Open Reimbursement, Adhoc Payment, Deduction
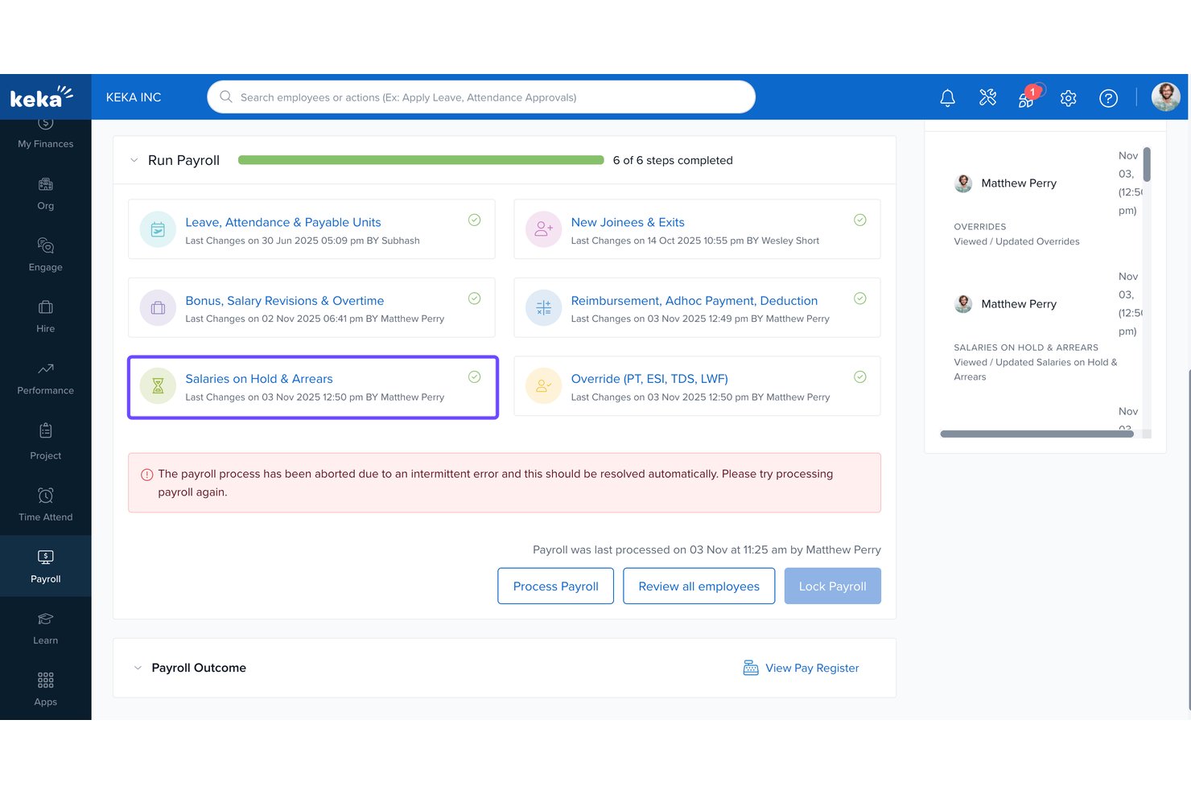Viewport: 1191px width, 794px height. (x=694, y=301)
